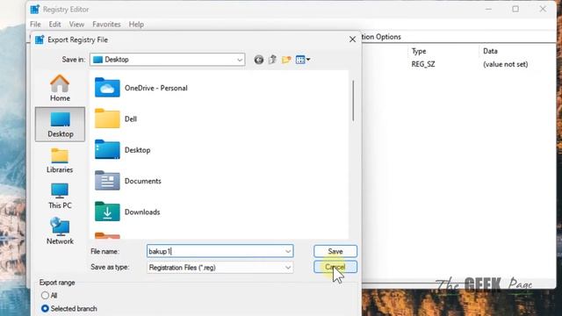Viewport: 562px width, 316px height.
Task: Click the OneDrive - Personal name text
Action: click(156, 88)
